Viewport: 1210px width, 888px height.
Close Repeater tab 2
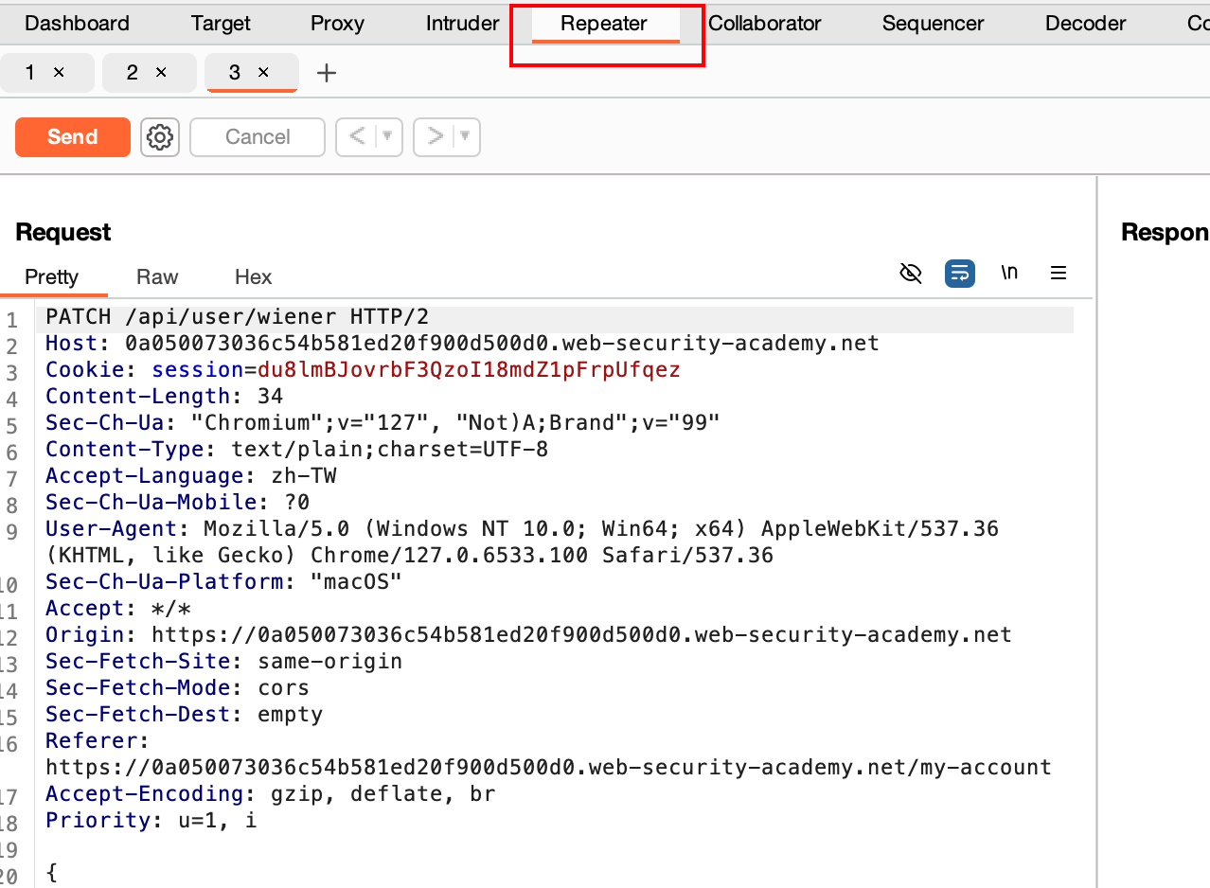pos(161,73)
